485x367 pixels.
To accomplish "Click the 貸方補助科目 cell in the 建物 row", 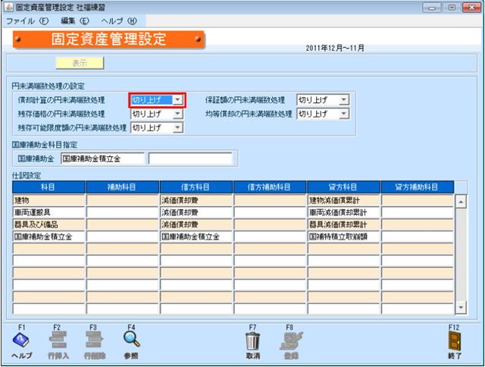I will (418, 200).
